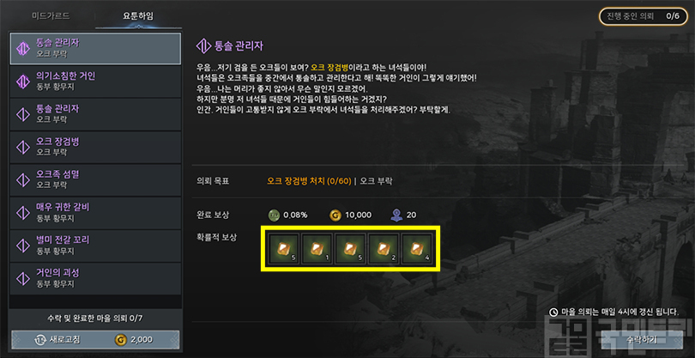Click the refresh icon beside 새로고침
Viewport: 695px width, 358px height.
pos(40,340)
